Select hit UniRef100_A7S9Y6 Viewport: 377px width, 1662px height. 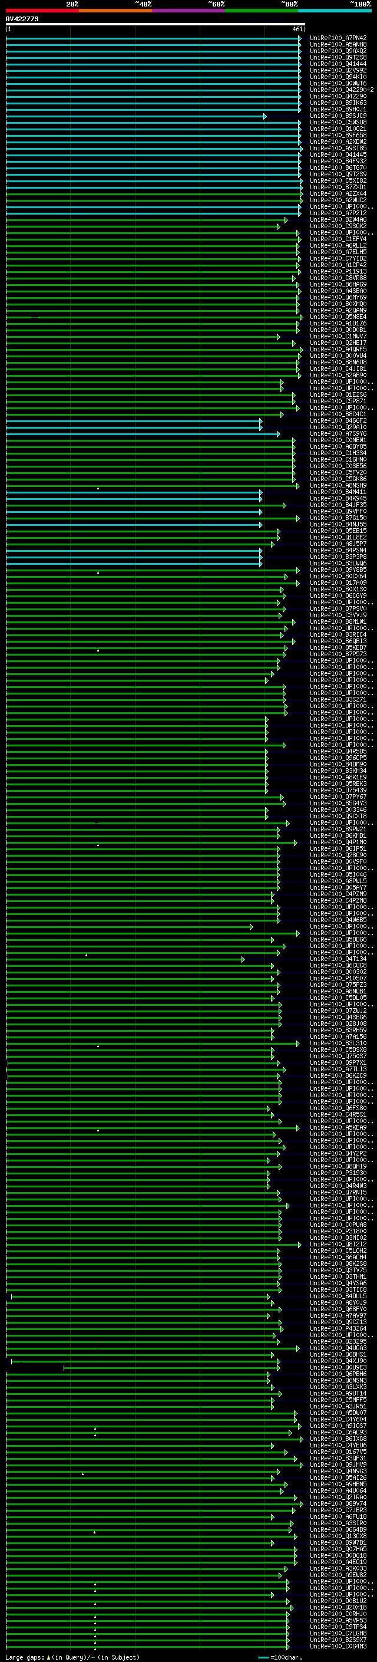338,433
